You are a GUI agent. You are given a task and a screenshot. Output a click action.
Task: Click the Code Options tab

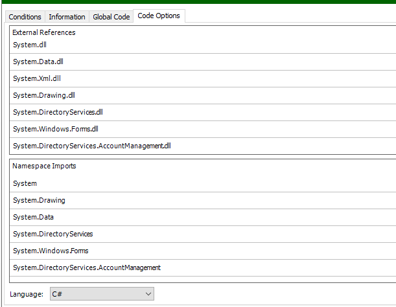pyautogui.click(x=159, y=16)
